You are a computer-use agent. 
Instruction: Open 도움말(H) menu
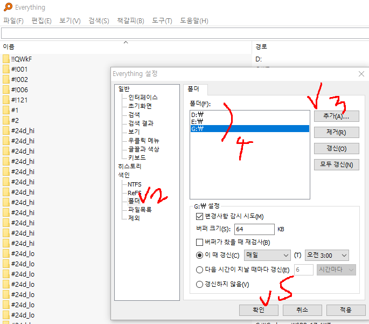(194, 20)
